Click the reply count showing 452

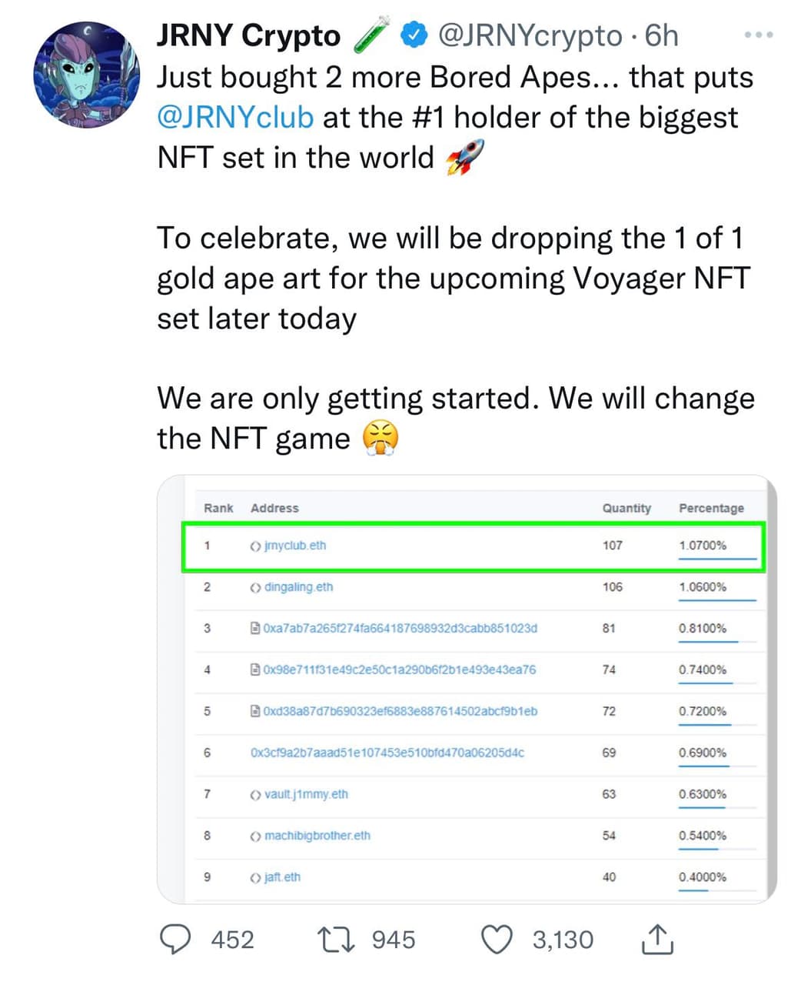tap(232, 938)
